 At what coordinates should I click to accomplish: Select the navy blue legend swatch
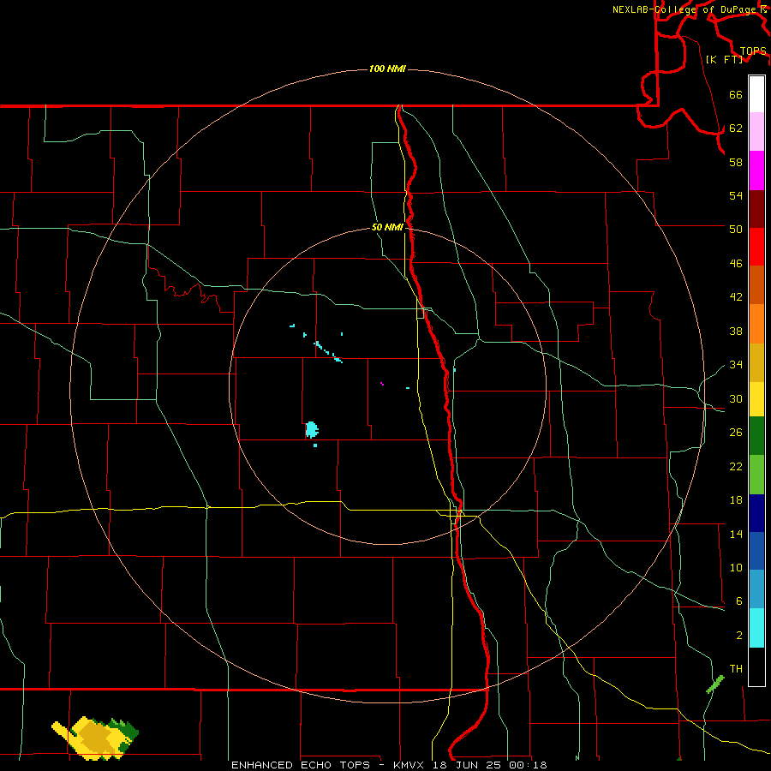[x=756, y=513]
